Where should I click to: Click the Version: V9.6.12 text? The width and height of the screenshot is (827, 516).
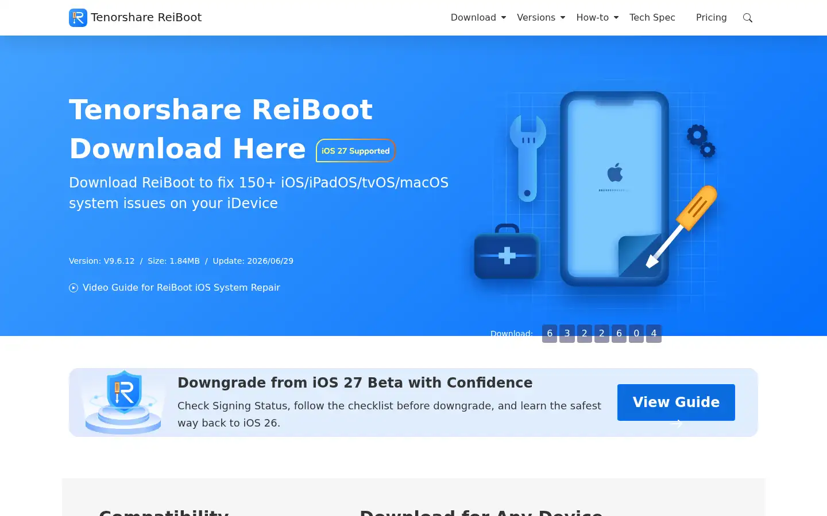(x=102, y=261)
